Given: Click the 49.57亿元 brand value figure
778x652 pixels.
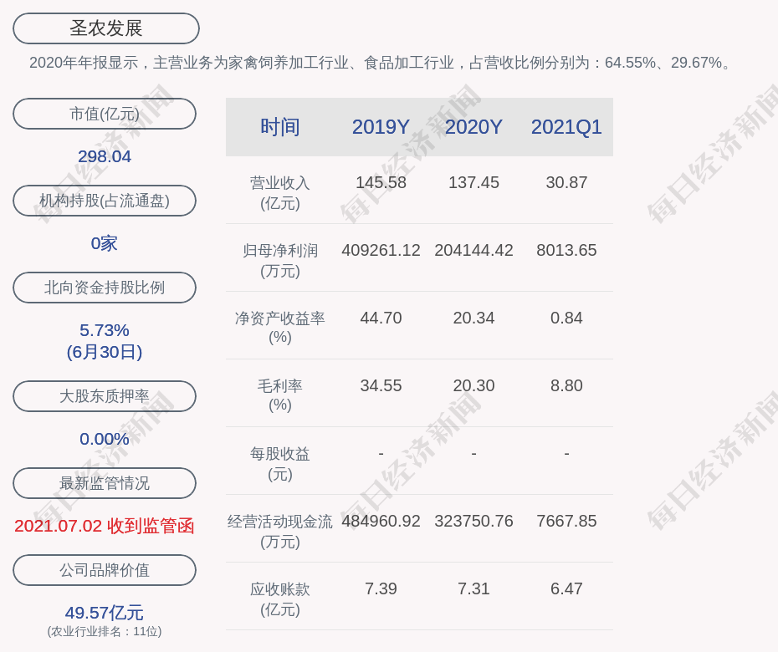Looking at the screenshot, I should click(105, 613).
